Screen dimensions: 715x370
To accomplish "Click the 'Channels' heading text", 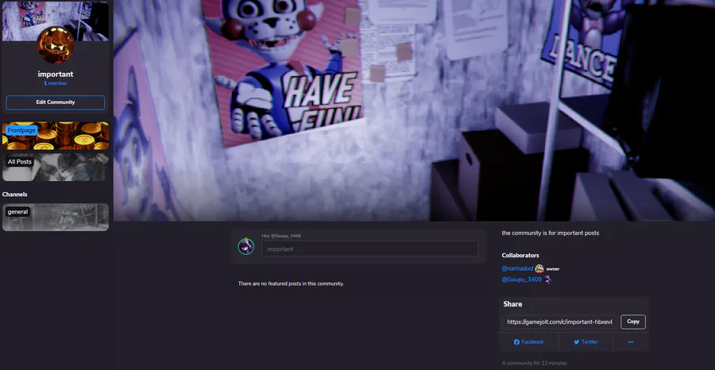I will 14,195.
